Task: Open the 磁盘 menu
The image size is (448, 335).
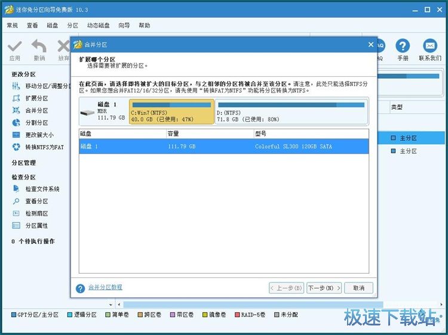Action: click(53, 26)
